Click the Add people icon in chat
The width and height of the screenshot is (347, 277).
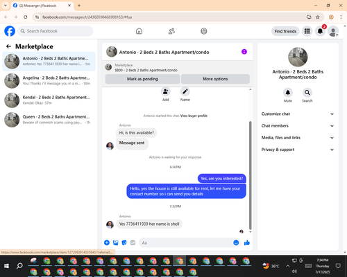(x=166, y=92)
